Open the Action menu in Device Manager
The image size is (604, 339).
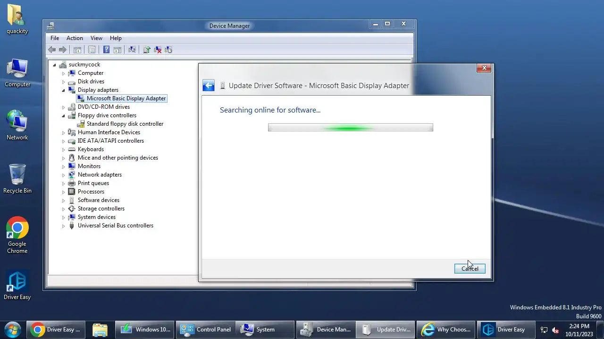point(75,38)
